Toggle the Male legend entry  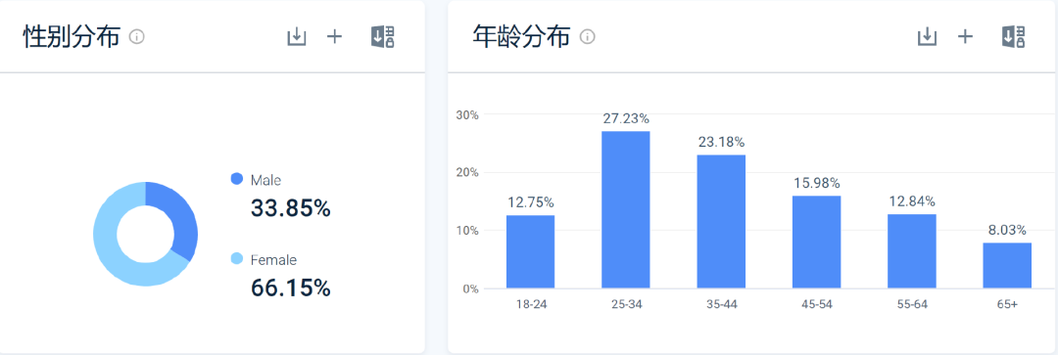point(257,180)
